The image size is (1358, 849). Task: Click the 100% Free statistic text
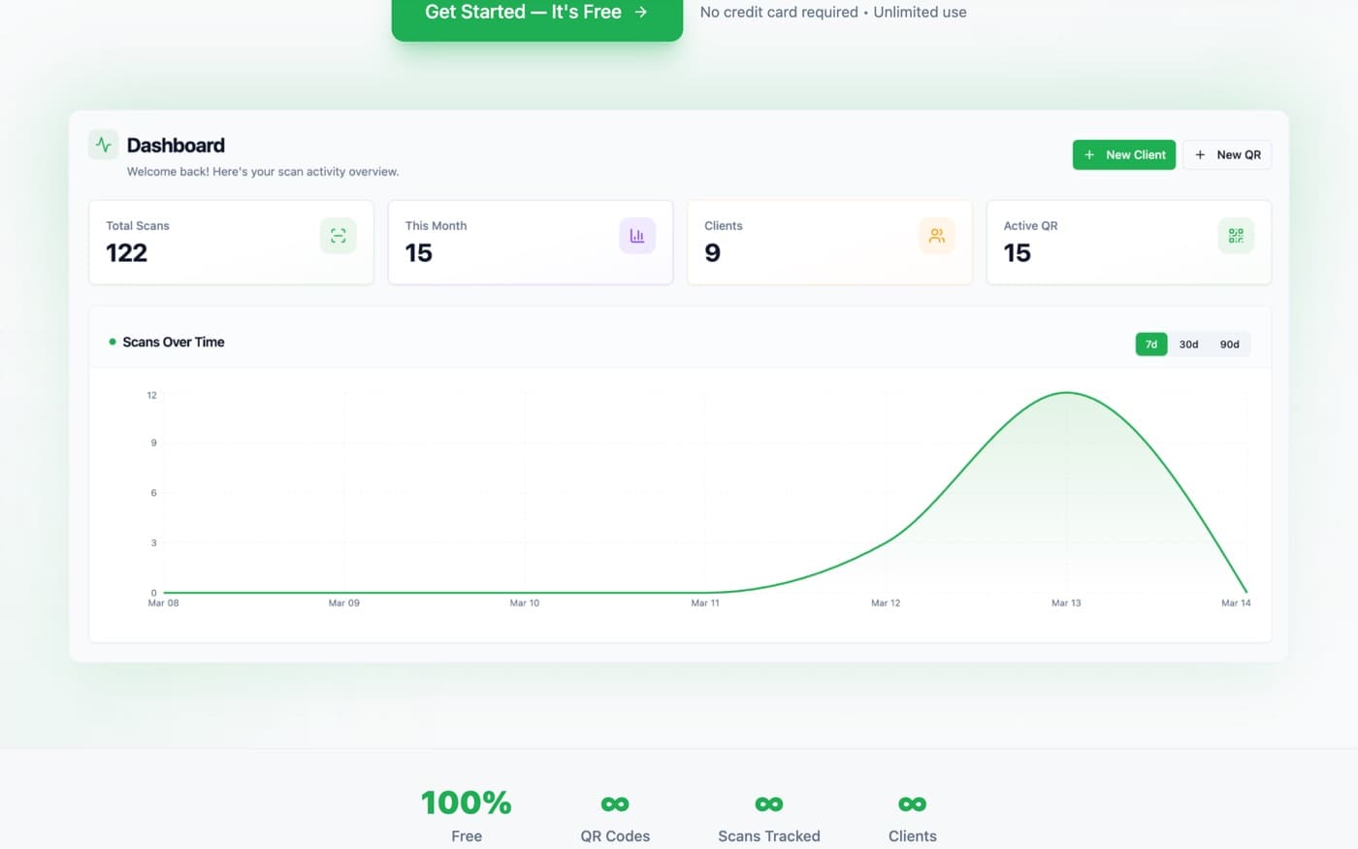point(467,816)
